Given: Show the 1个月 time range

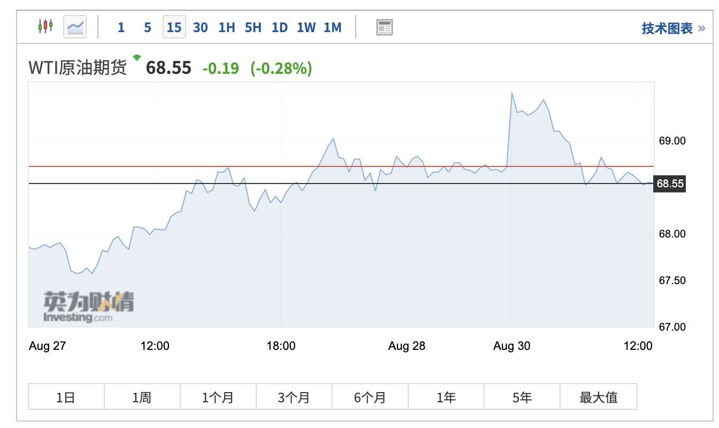Looking at the screenshot, I should click(218, 397).
